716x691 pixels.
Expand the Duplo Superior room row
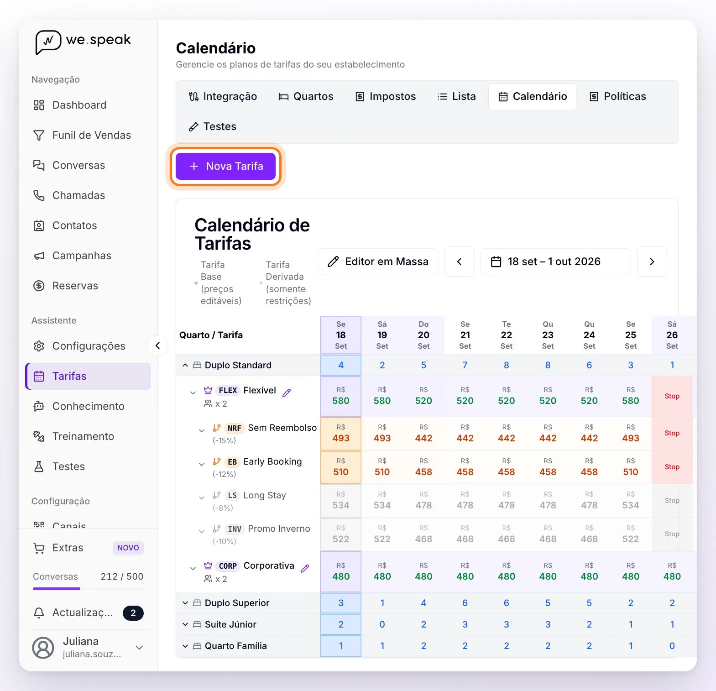pyautogui.click(x=185, y=603)
